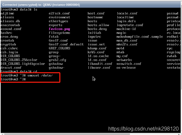Image resolution: width=182 pixels, height=135 pixels.
Task: Click the umount /data/ command line
Action: click(27, 76)
